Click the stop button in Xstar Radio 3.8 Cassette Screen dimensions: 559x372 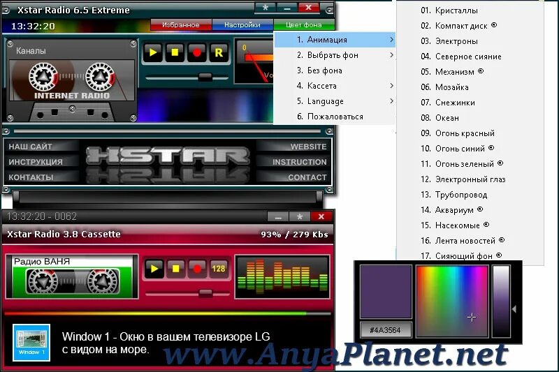[x=176, y=269]
